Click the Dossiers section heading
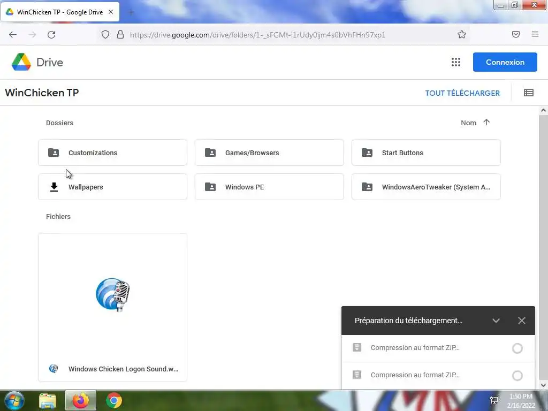Screen dimensions: 548x411 click(x=59, y=123)
